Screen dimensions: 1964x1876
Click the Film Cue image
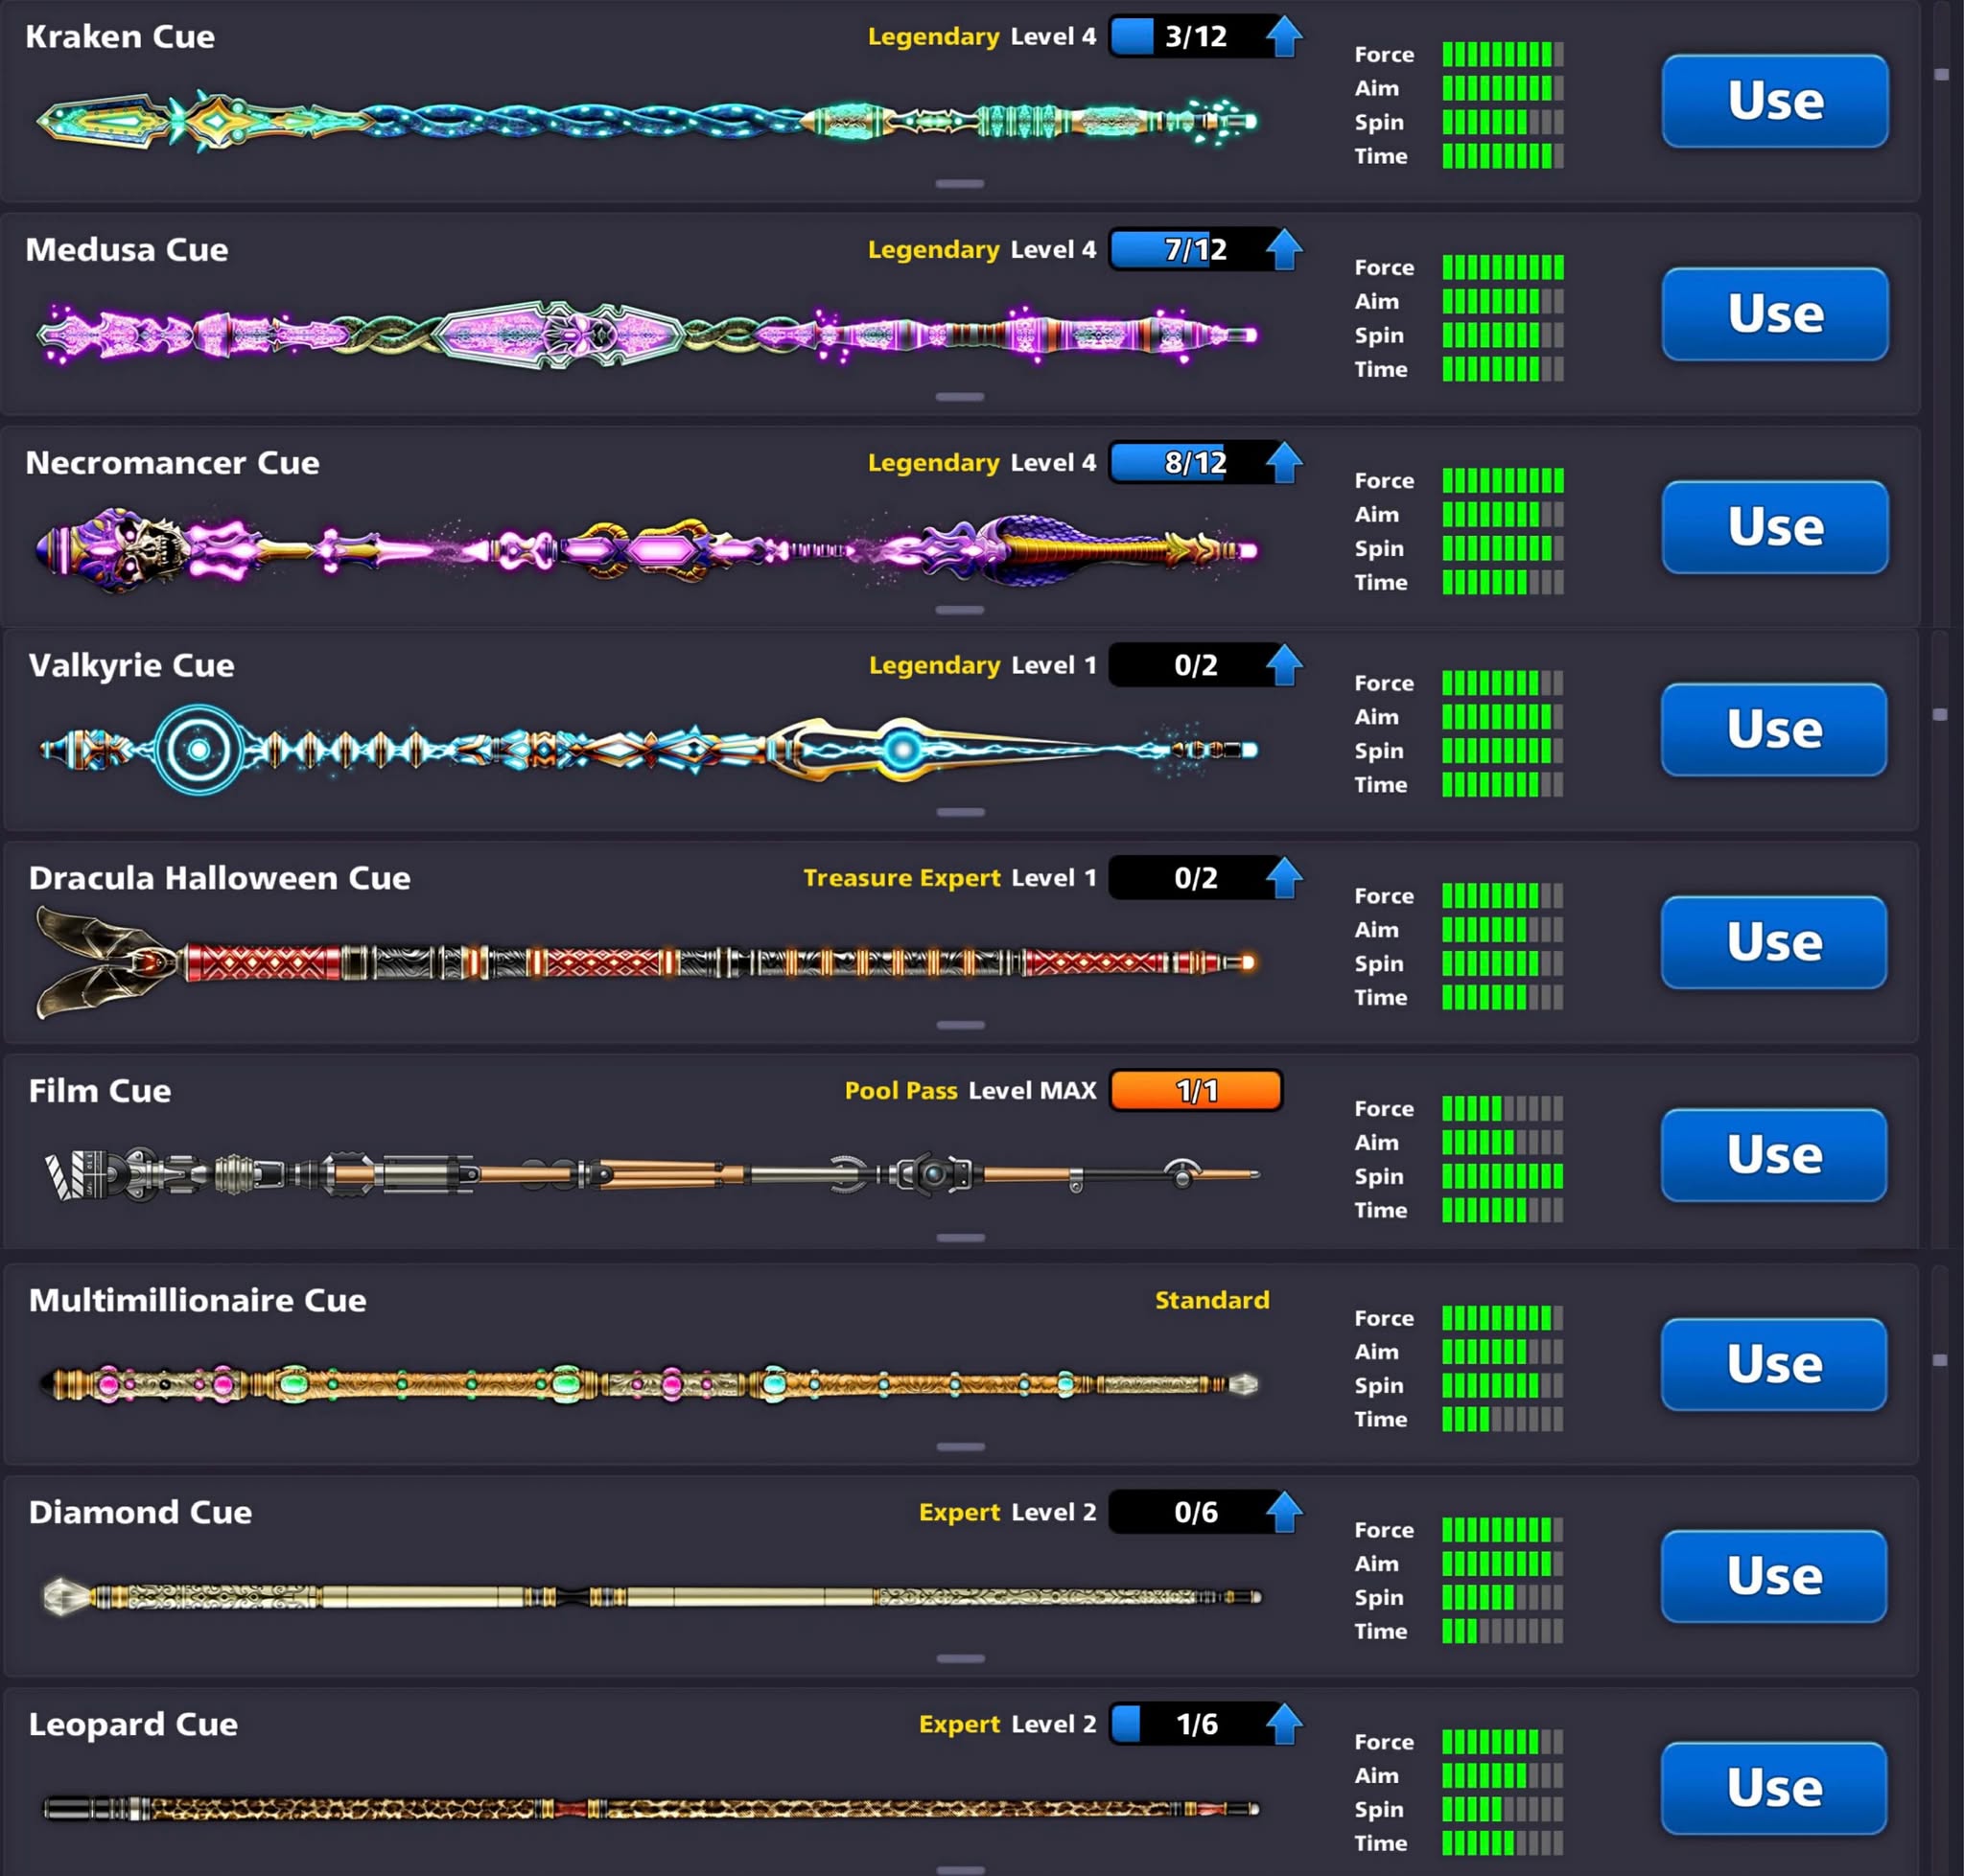(650, 1174)
